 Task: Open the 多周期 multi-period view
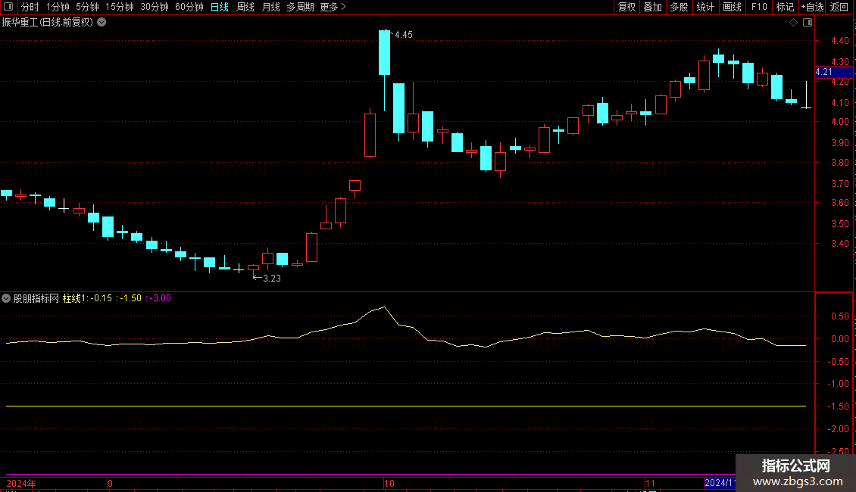pyautogui.click(x=300, y=7)
